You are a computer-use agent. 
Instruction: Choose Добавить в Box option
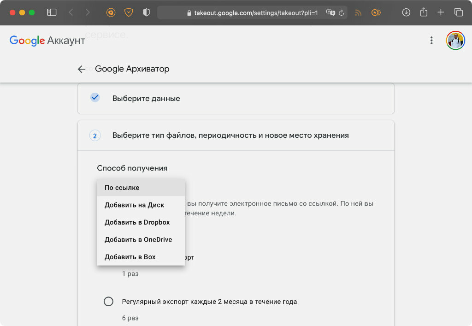click(x=141, y=257)
